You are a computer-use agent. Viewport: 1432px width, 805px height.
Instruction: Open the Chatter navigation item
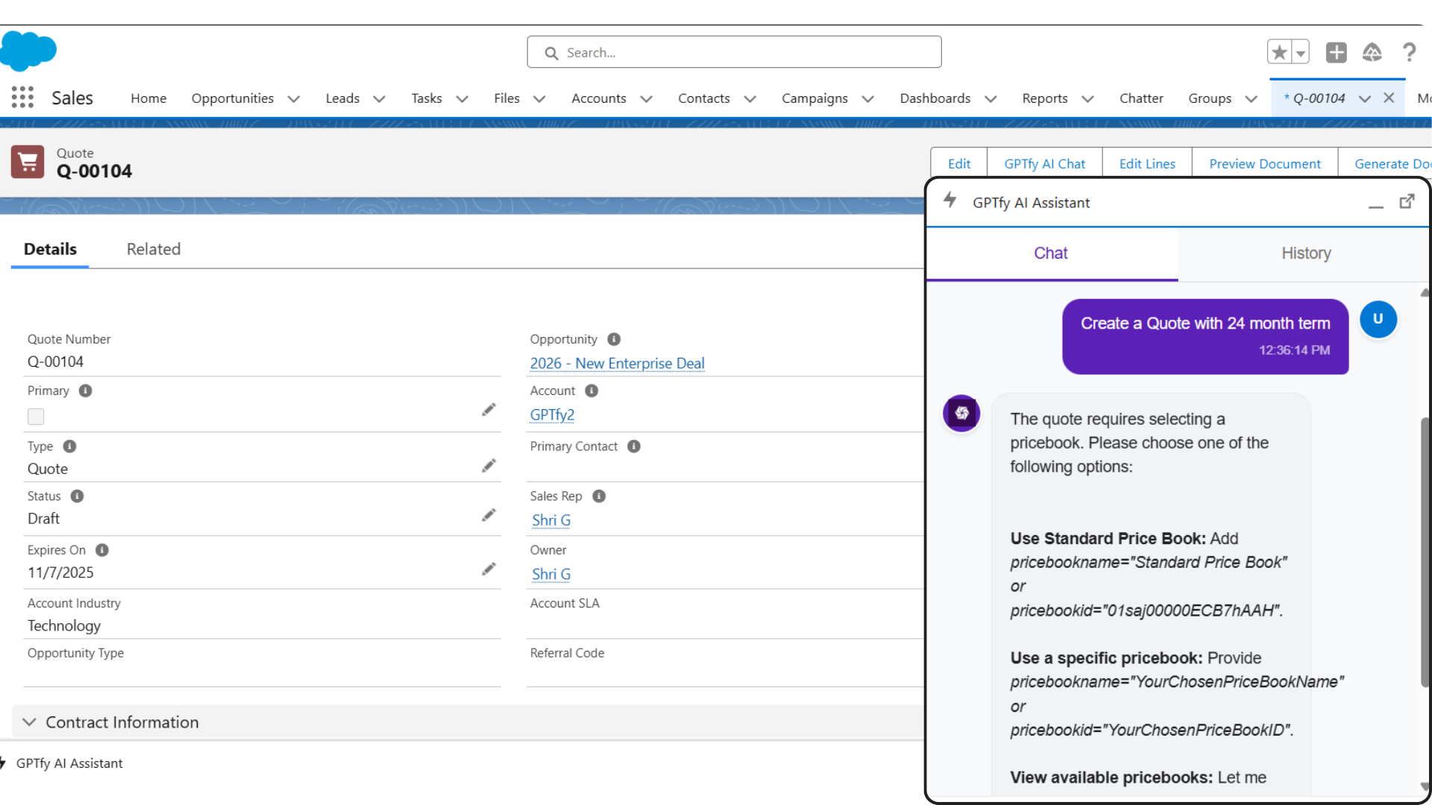coord(1140,98)
